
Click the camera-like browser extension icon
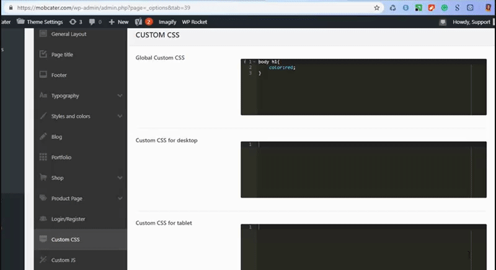pyautogui.click(x=470, y=8)
